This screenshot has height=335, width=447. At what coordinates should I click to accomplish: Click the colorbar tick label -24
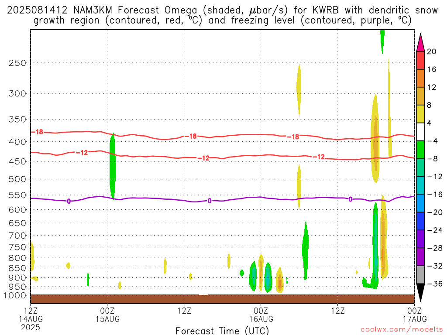tap(435, 230)
